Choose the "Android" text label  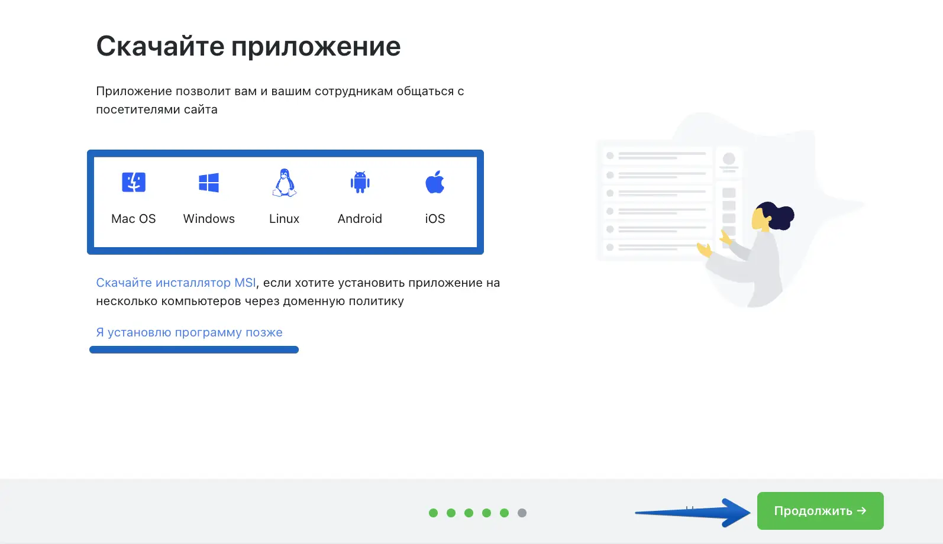coord(360,219)
